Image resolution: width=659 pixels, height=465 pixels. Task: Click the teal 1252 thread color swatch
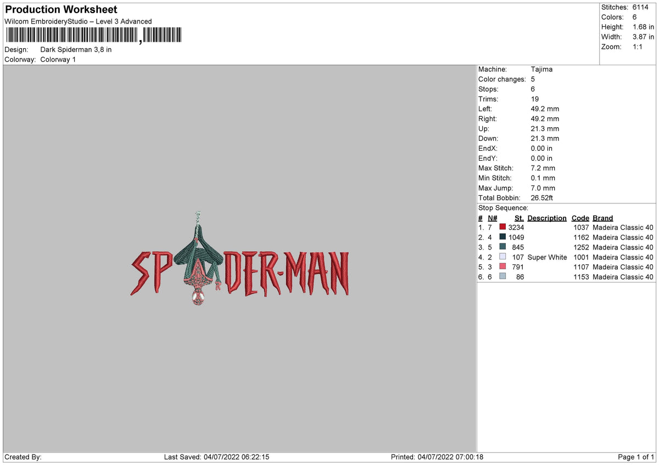click(502, 247)
